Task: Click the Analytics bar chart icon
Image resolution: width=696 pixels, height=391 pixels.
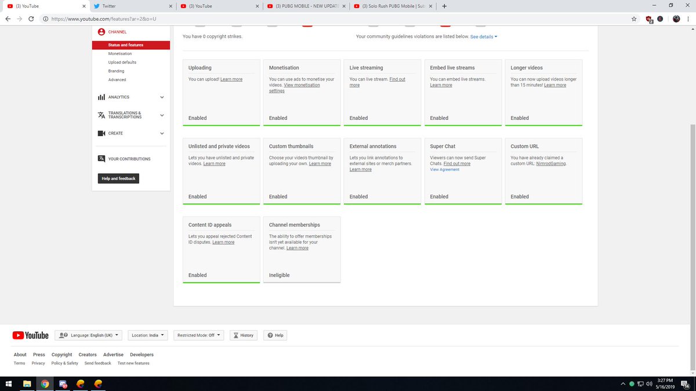Action: point(101,97)
